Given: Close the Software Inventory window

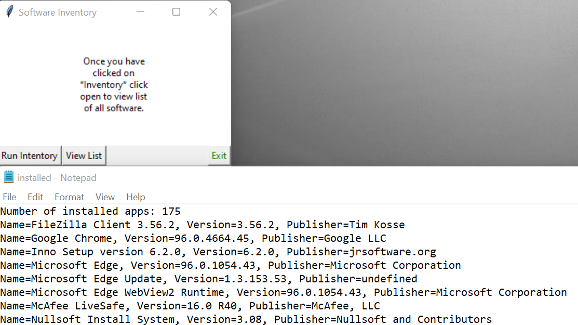Looking at the screenshot, I should point(213,12).
